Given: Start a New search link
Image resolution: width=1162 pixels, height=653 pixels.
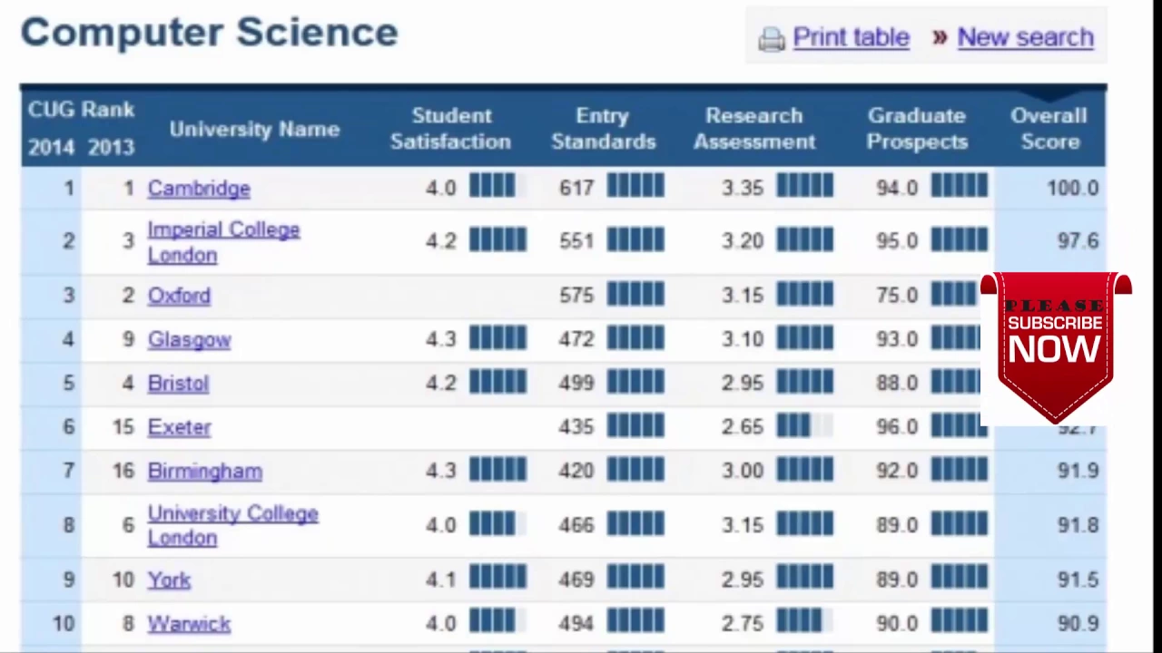Looking at the screenshot, I should pyautogui.click(x=1025, y=37).
